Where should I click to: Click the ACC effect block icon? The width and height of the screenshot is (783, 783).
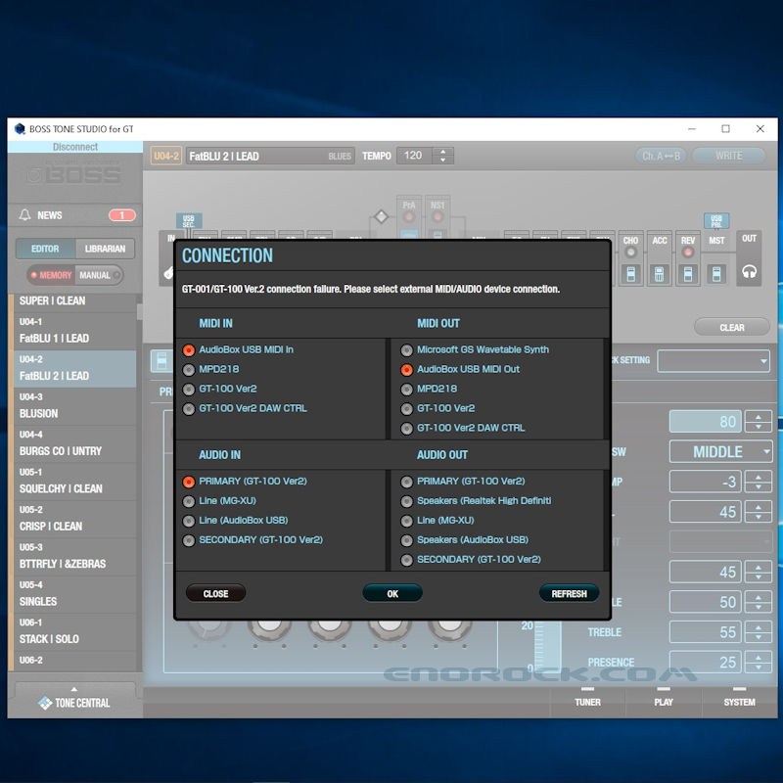tap(660, 270)
